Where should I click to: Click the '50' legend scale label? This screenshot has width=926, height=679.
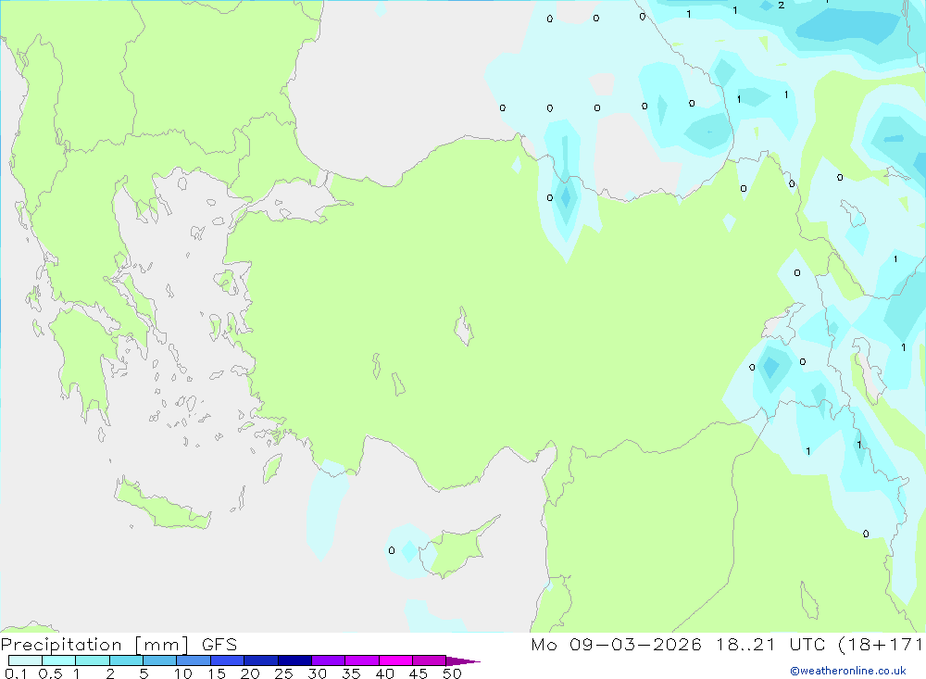click(452, 673)
